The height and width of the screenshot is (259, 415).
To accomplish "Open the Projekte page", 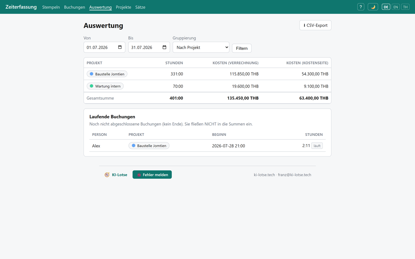I will [123, 7].
